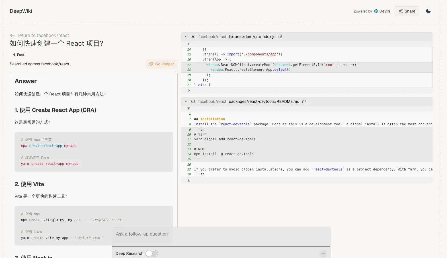This screenshot has width=447, height=258.
Task: Go to DeepWiki home logo
Action: [21, 11]
